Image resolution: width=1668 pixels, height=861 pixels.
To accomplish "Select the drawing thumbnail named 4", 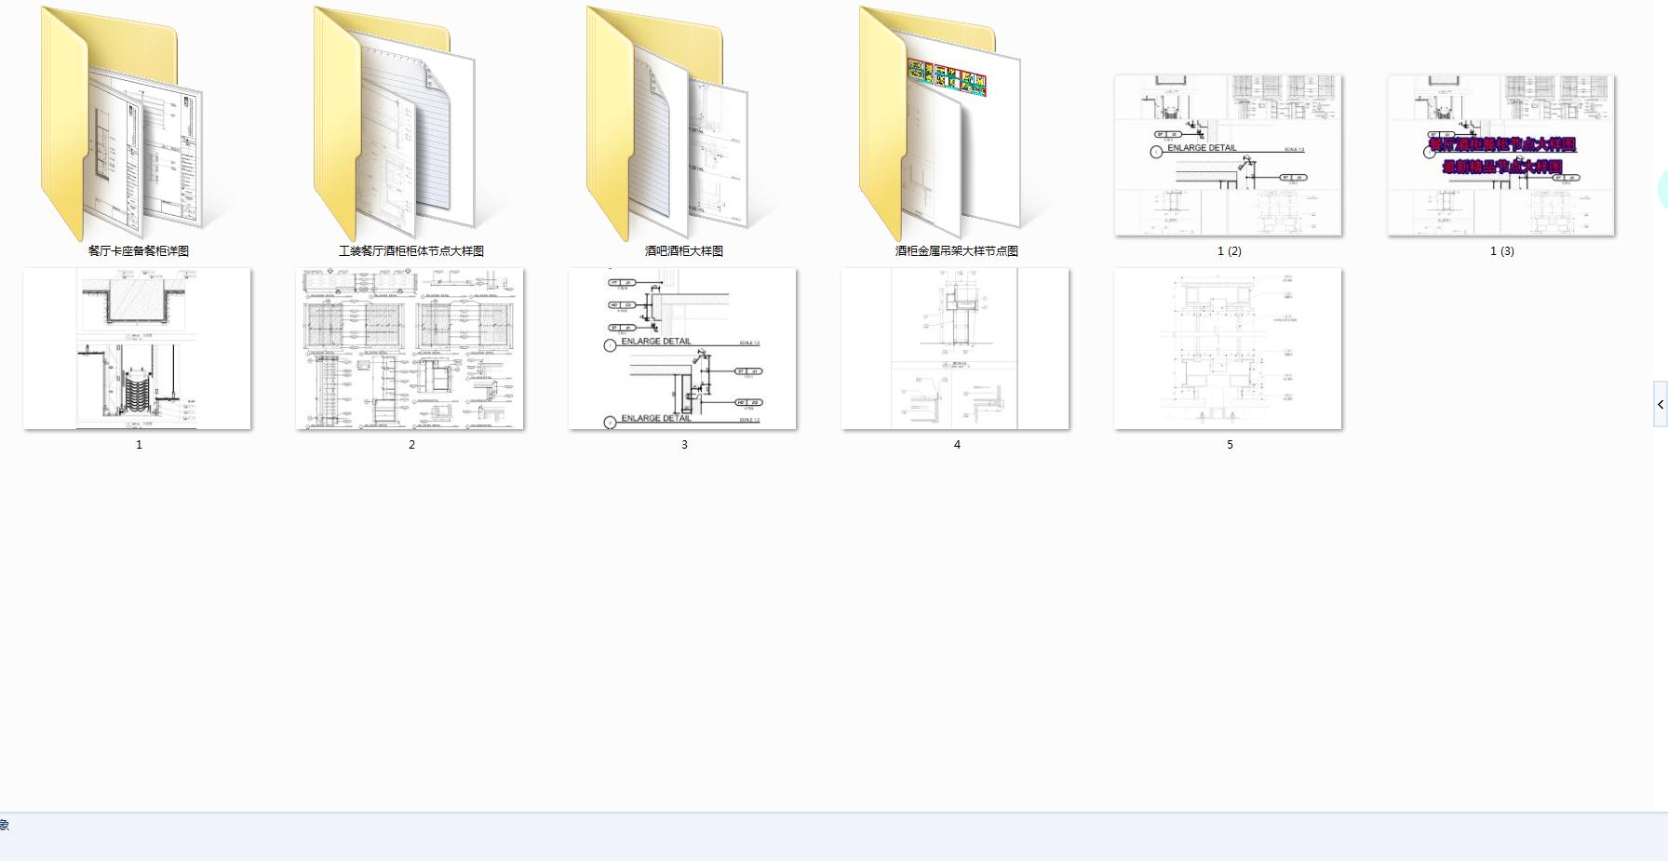I will pyautogui.click(x=955, y=349).
